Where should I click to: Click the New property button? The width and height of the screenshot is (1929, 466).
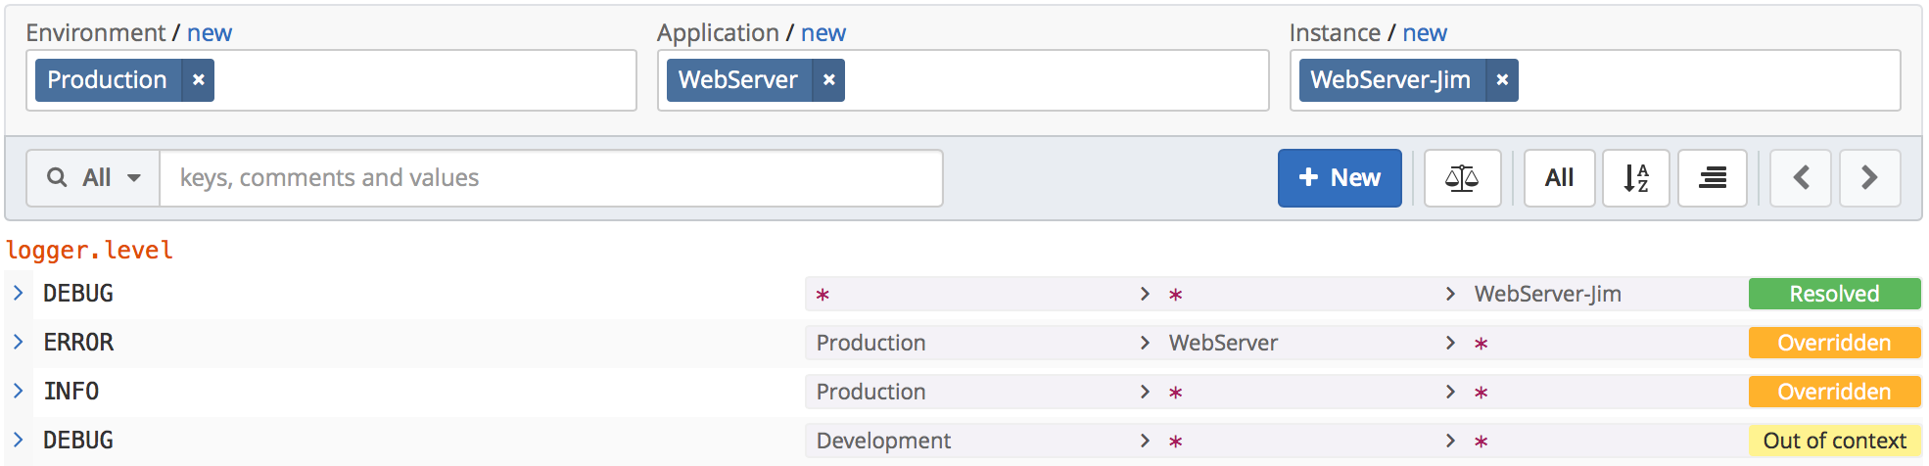tap(1340, 178)
